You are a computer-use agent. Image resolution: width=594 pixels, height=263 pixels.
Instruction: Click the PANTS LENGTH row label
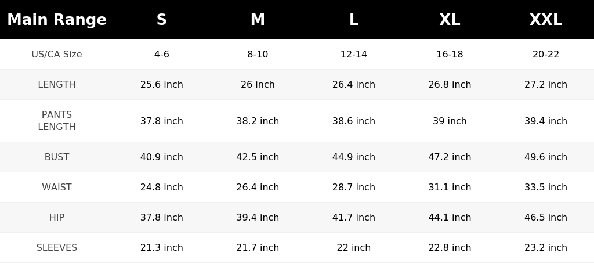pos(57,121)
